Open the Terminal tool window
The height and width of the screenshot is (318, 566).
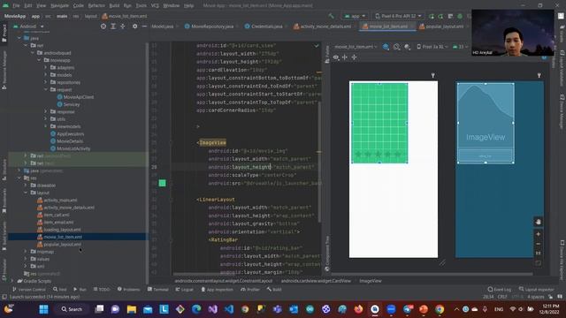pyautogui.click(x=158, y=290)
